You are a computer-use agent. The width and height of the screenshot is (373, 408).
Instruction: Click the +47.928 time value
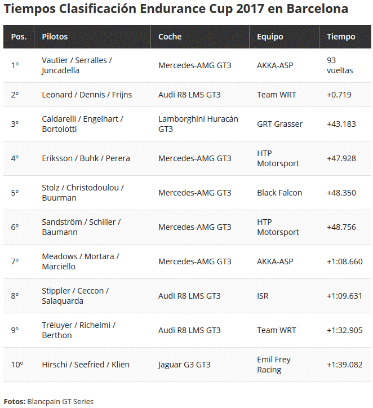tap(341, 158)
